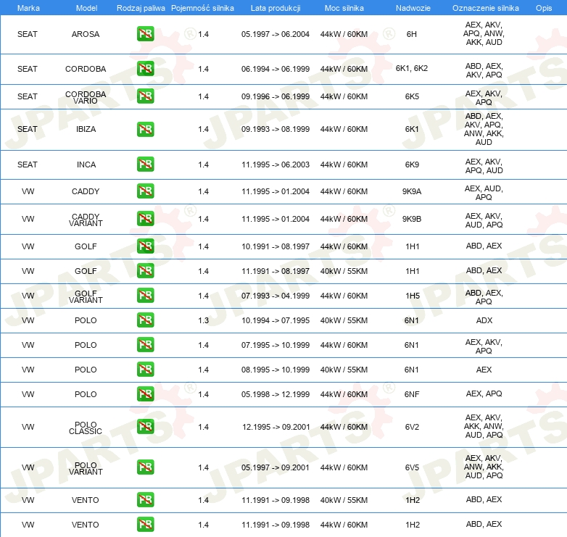Click the Lata produkcji column header
The width and height of the screenshot is (567, 537).
coord(276,8)
